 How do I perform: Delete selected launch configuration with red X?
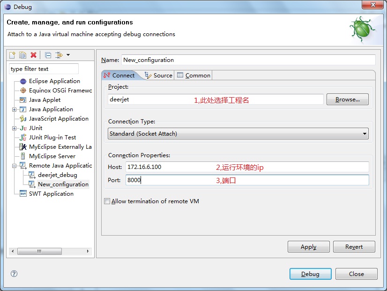34,55
